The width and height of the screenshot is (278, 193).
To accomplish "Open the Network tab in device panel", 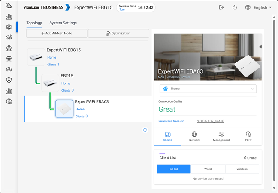I will [194, 137].
